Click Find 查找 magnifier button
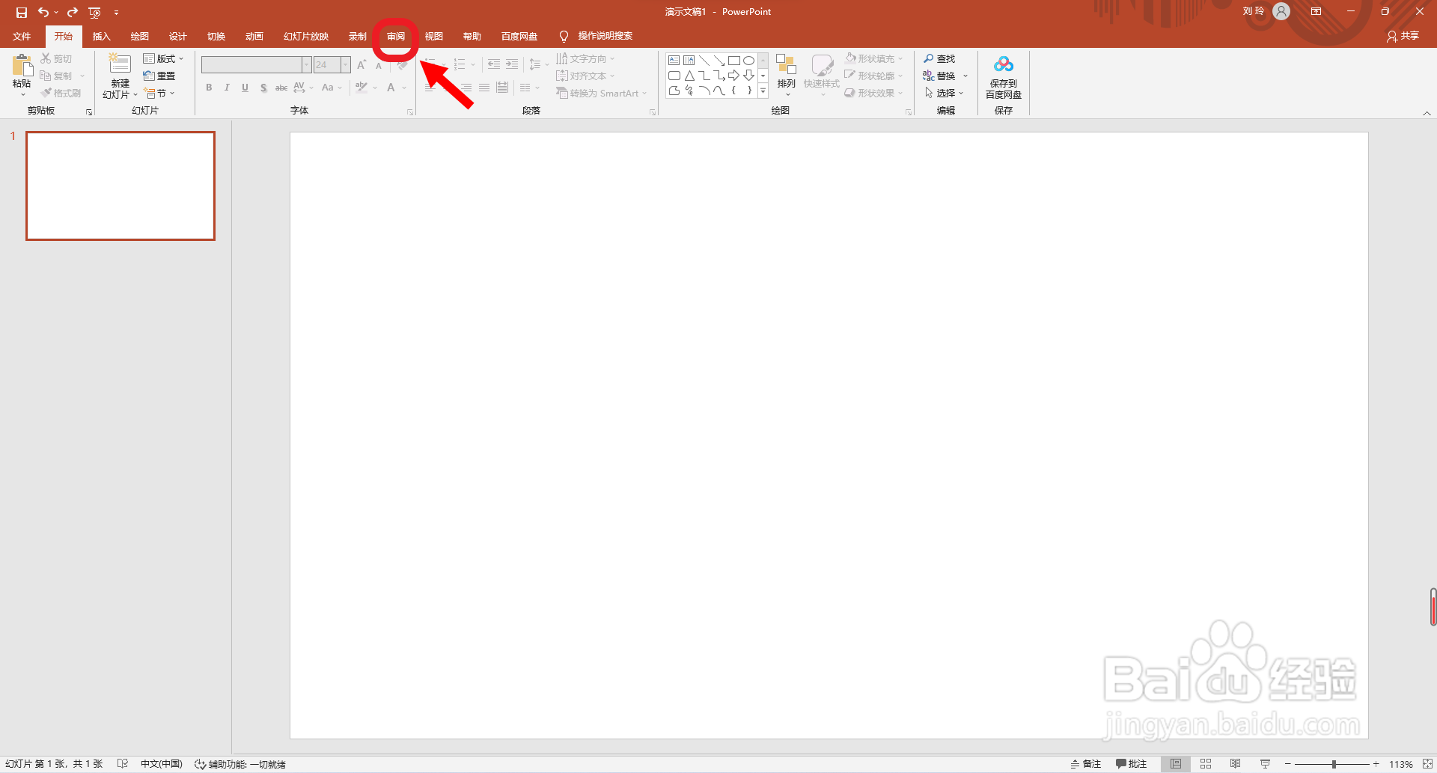1437x773 pixels. (939, 58)
